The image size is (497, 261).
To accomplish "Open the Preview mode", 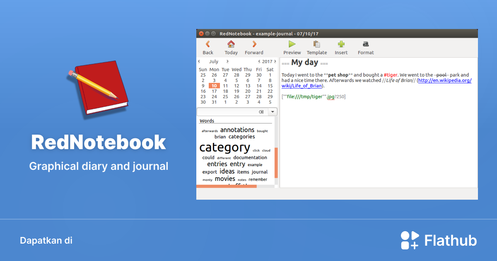I will pyautogui.click(x=292, y=47).
